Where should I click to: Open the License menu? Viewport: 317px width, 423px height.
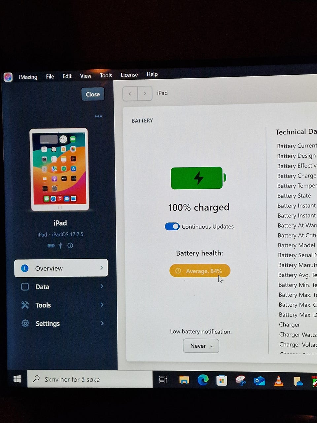[x=129, y=75]
